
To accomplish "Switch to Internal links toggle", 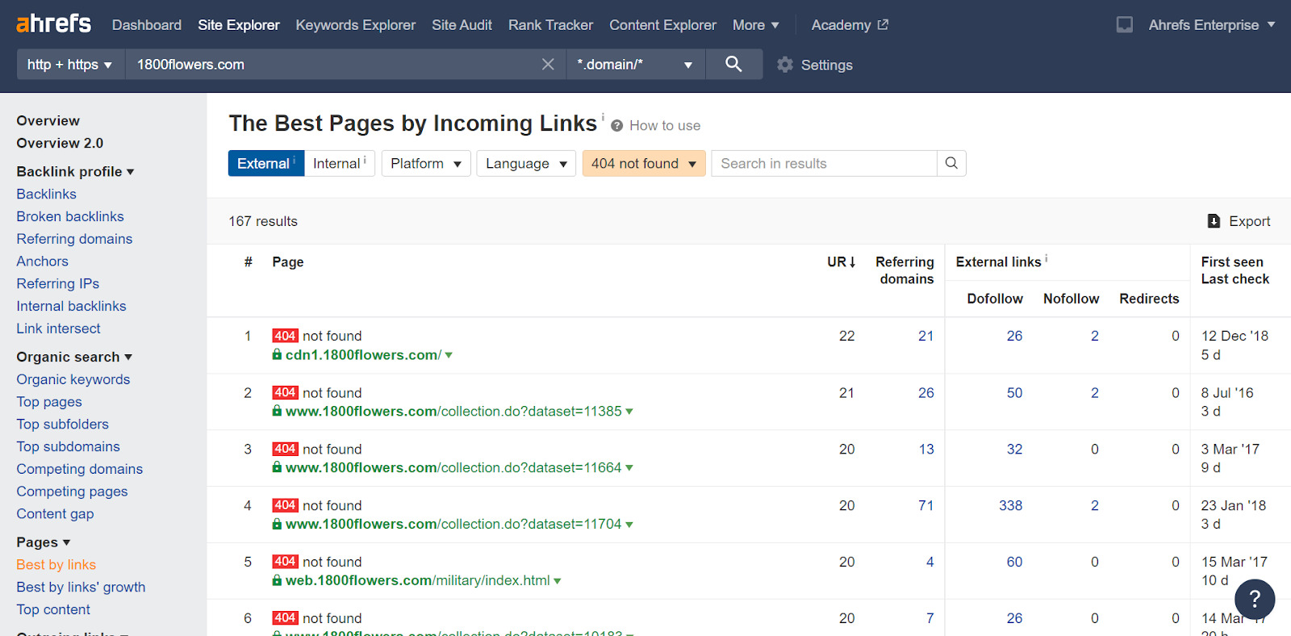I will point(339,164).
